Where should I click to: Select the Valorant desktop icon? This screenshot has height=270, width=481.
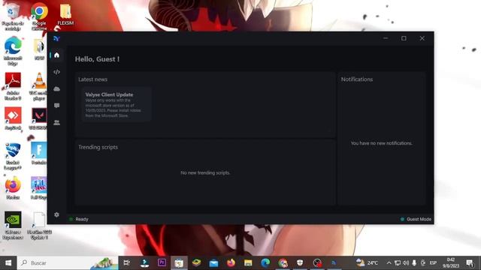point(39,118)
